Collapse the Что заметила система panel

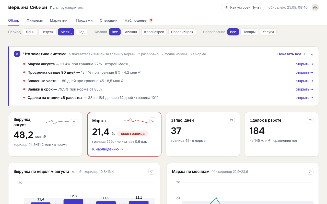pyautogui.click(x=312, y=54)
